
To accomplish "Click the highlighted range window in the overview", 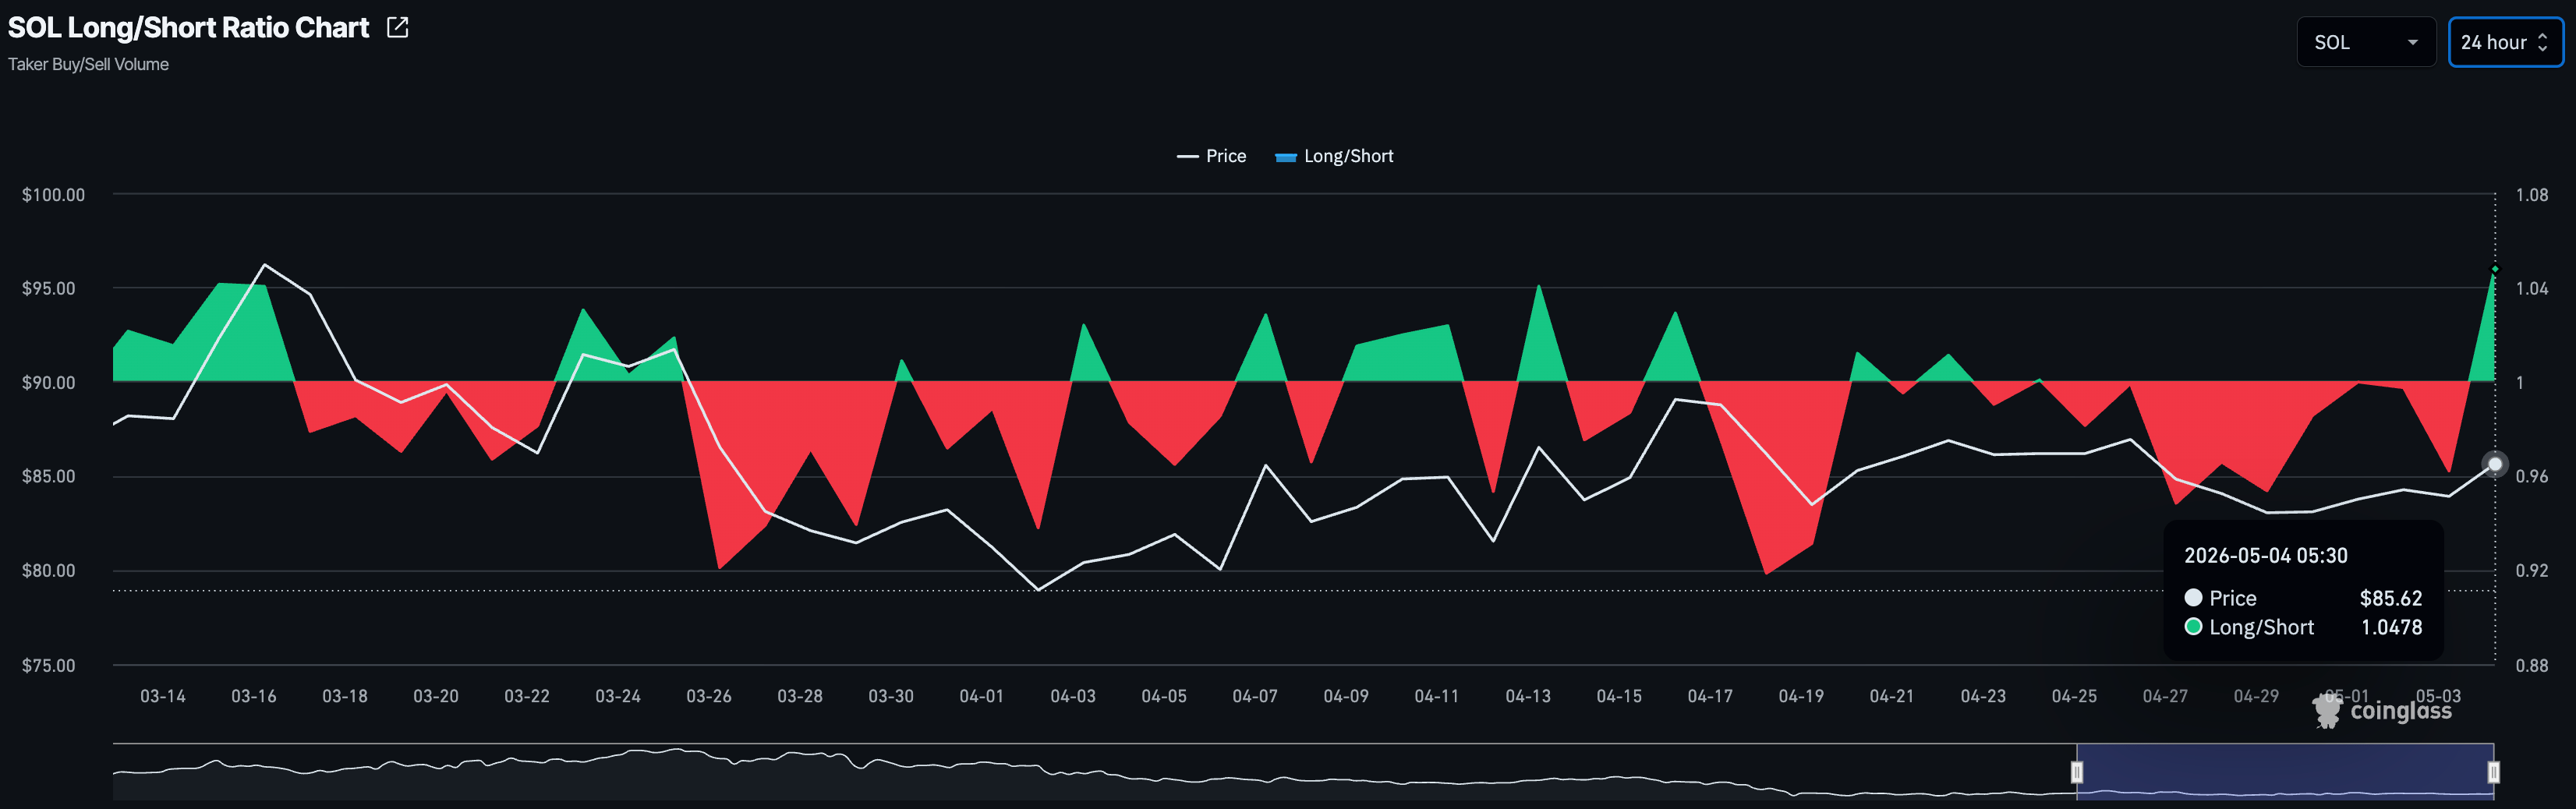I will (x=2285, y=771).
